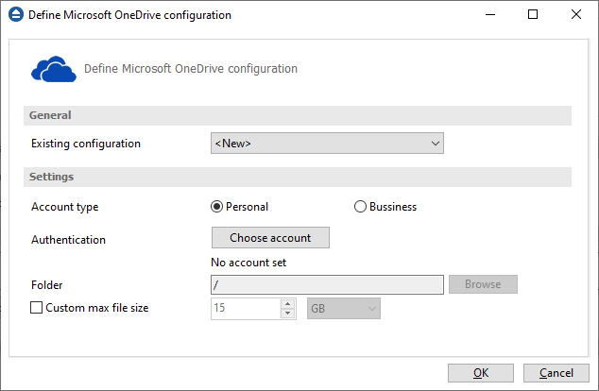Viewport: 599px width, 391px height.
Task: Click the dialog heading beside the cloud logo
Action: point(191,69)
